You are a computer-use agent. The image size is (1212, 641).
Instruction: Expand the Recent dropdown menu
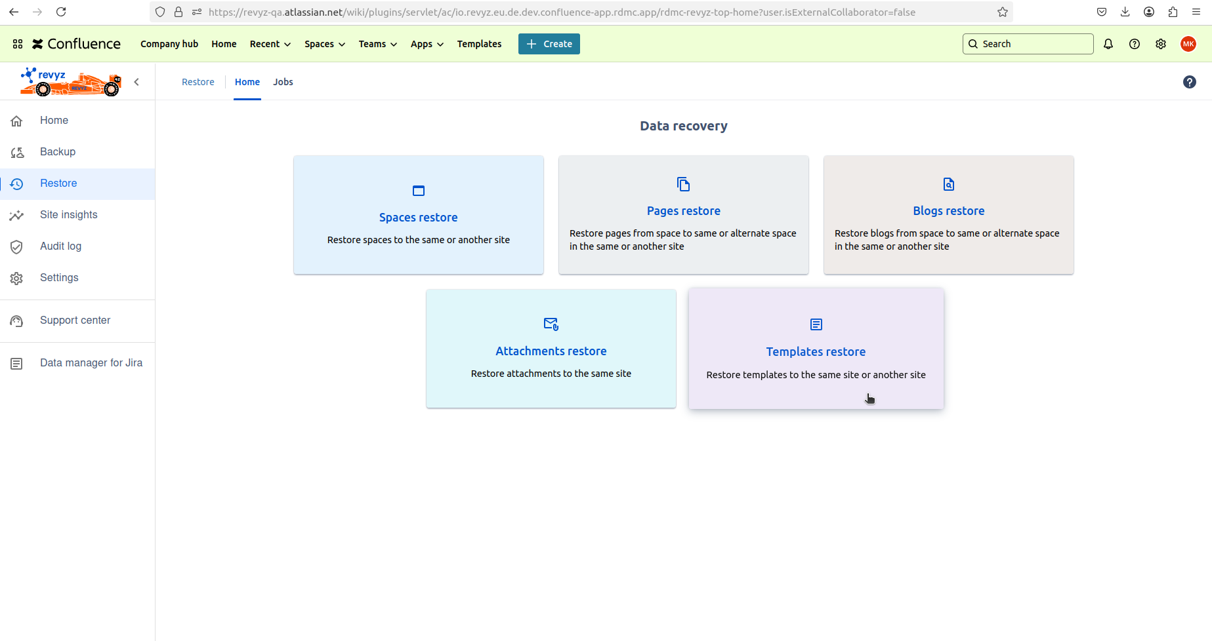pyautogui.click(x=270, y=44)
